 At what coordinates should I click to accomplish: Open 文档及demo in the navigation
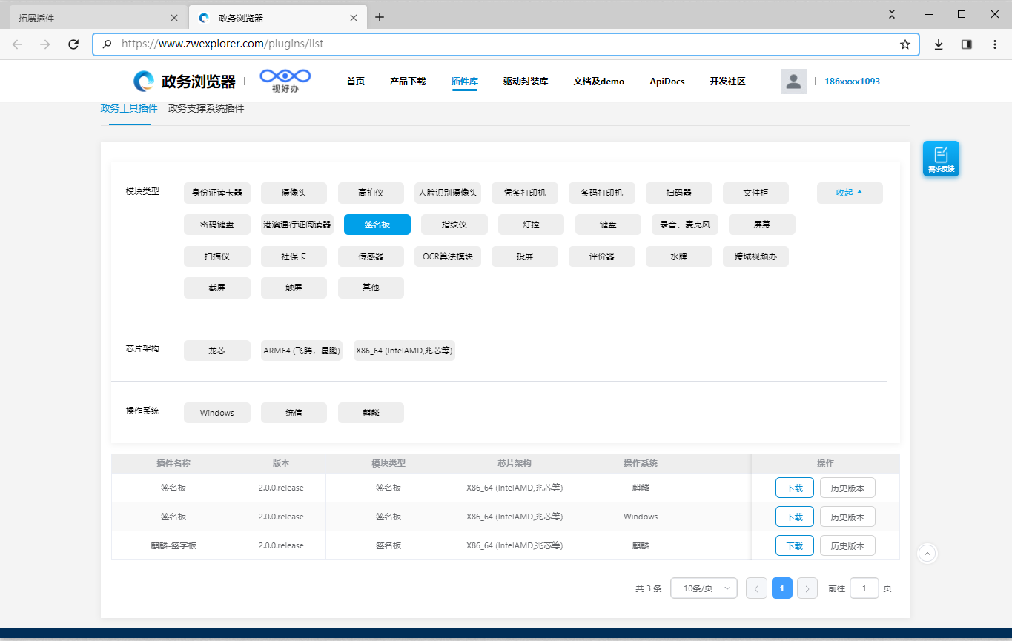599,82
